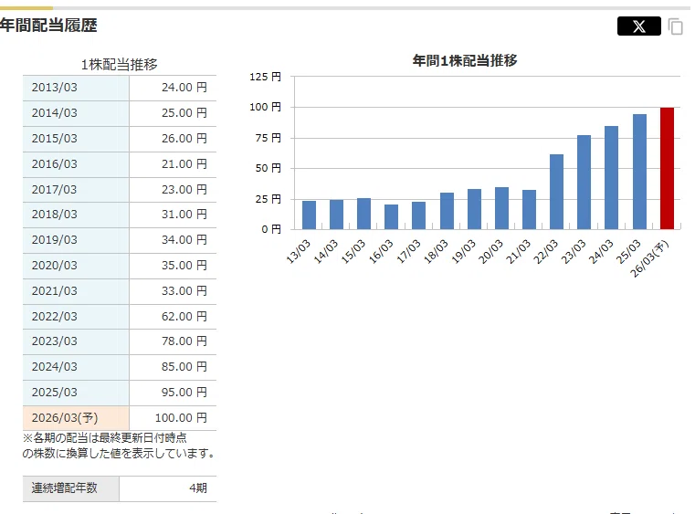
Task: Click the 1株配当推移 table title
Action: 120,65
